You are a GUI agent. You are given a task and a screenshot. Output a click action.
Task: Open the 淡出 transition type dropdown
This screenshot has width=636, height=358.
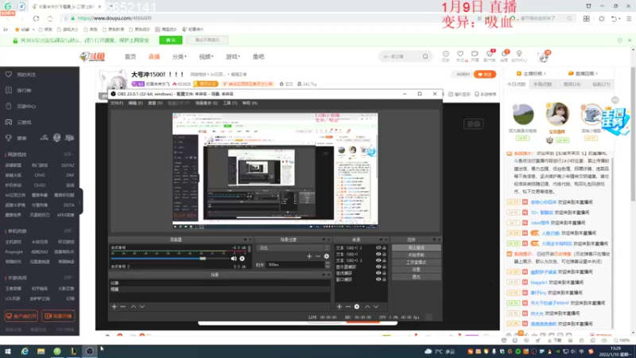click(294, 247)
